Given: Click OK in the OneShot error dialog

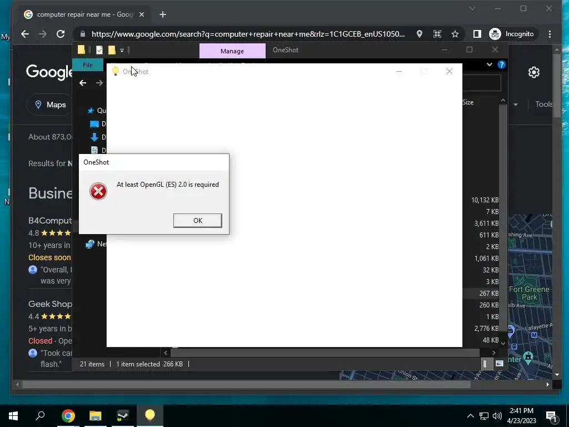Looking at the screenshot, I should 197,220.
